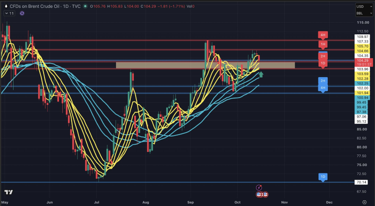Click the 95.12 price label
This screenshot has width=375, height=206.
click(361, 122)
